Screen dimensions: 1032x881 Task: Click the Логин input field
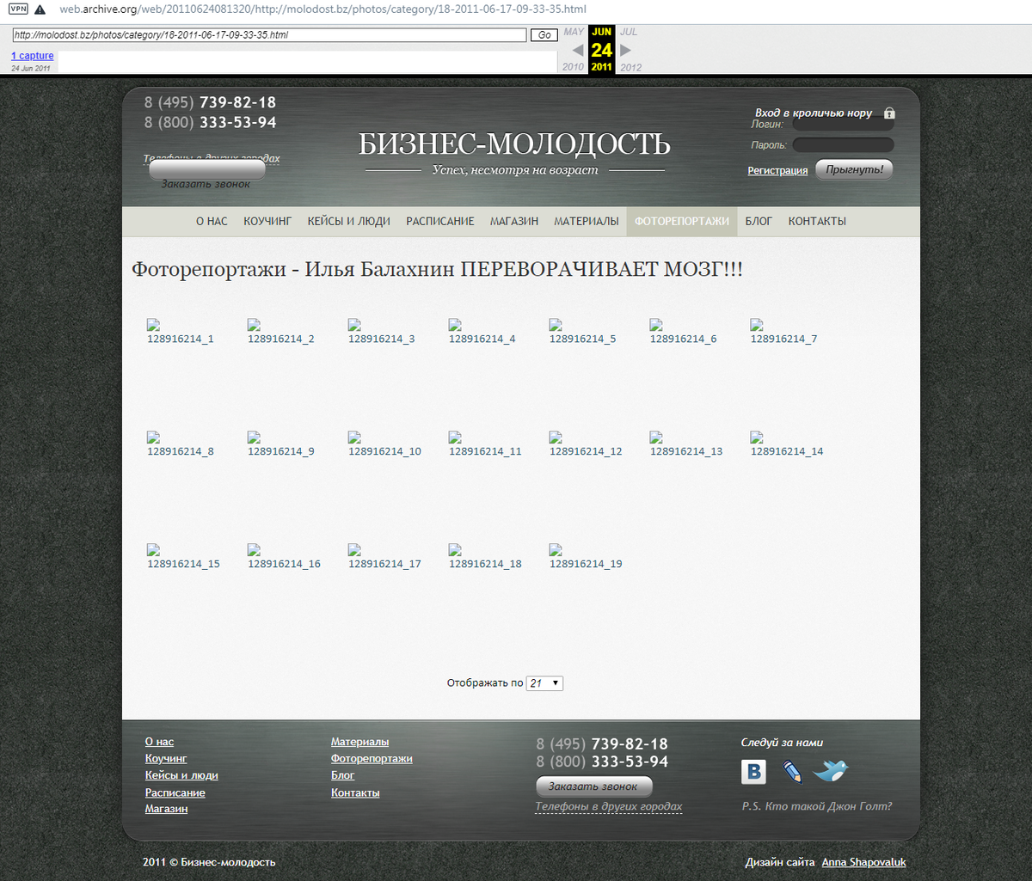(x=843, y=125)
